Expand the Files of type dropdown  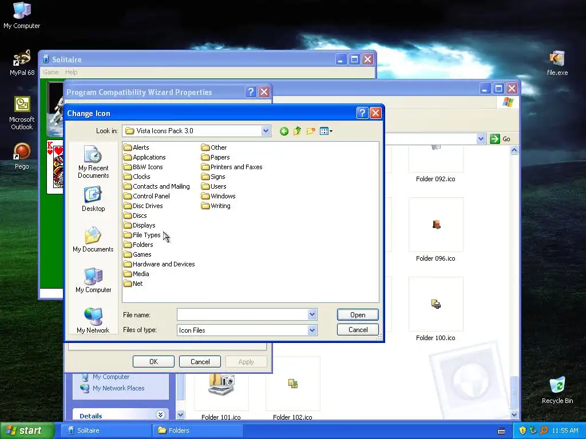(x=312, y=330)
